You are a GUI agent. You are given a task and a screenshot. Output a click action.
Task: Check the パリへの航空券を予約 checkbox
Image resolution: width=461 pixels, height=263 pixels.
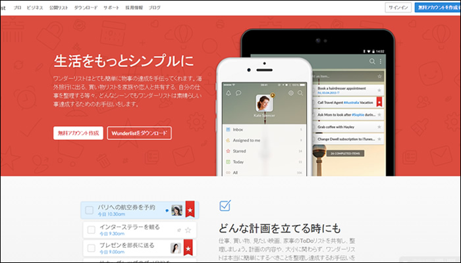90,210
